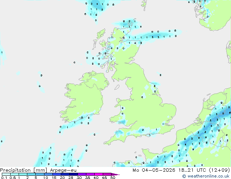Pick the legend swatch between 5 and 10
This screenshot has height=179, width=231.
click(40, 174)
